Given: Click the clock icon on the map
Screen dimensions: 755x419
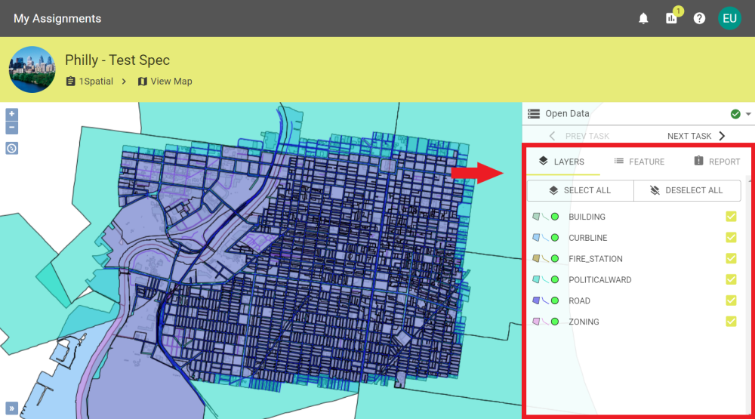Looking at the screenshot, I should (x=11, y=148).
